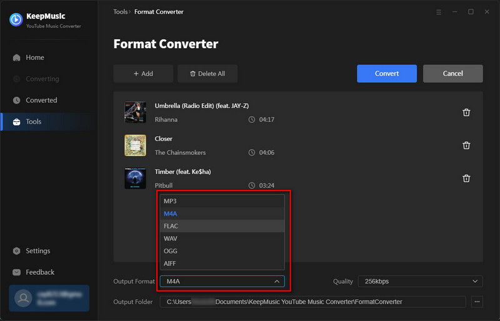The height and width of the screenshot is (321, 500).
Task: Click the Converted clock icon
Action: coord(17,100)
